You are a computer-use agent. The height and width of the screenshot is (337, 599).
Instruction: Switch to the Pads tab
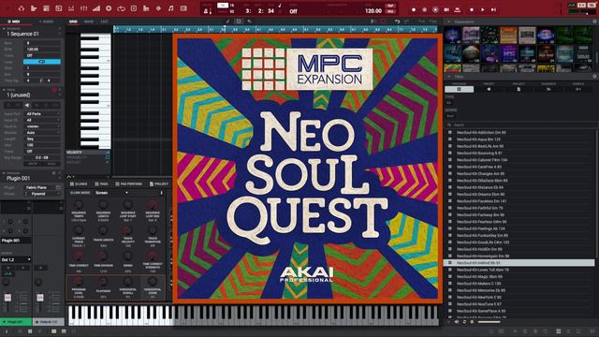[x=101, y=184]
